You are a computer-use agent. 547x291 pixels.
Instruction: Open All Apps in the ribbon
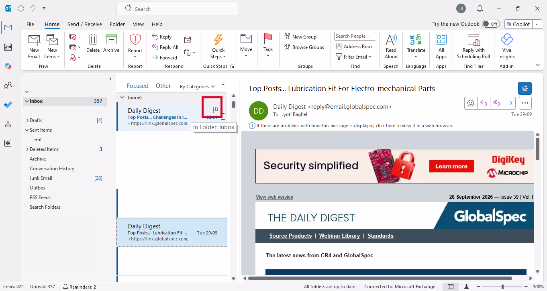coord(441,46)
